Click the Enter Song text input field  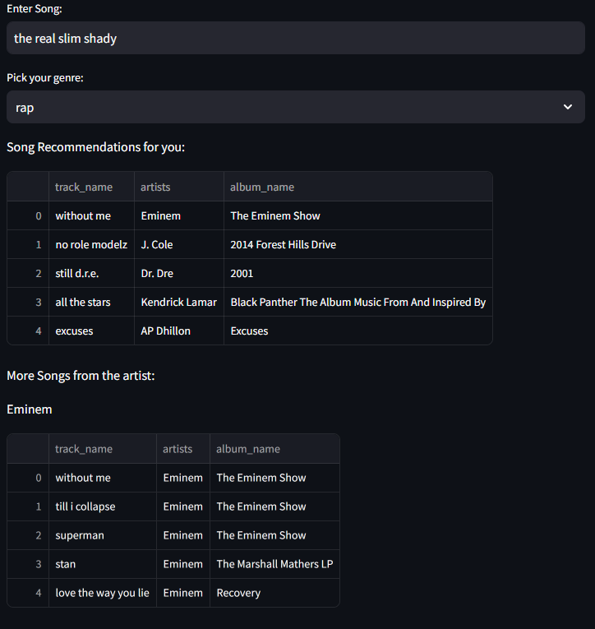tap(296, 39)
